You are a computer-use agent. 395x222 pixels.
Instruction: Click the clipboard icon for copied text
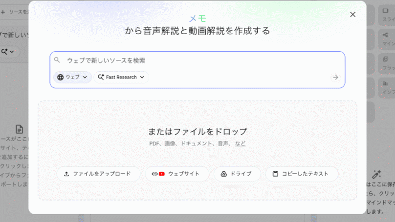click(275, 174)
